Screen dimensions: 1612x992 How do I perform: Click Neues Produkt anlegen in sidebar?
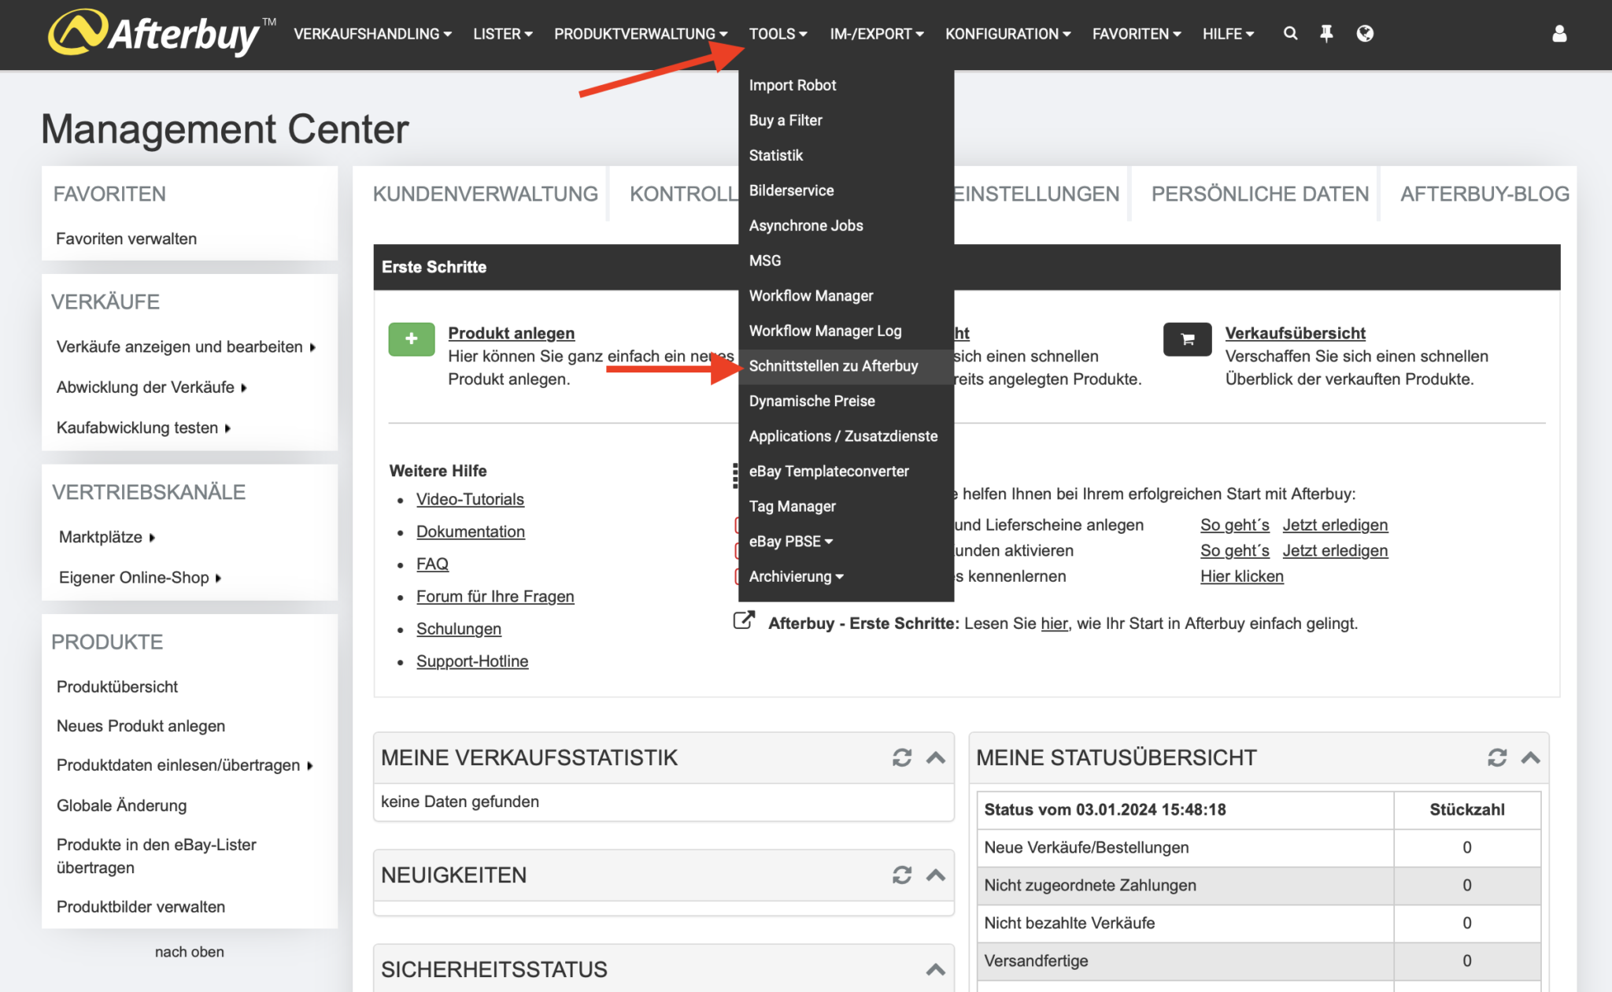pos(141,726)
